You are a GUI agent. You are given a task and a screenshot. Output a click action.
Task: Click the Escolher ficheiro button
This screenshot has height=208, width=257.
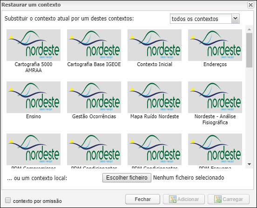coord(127,178)
